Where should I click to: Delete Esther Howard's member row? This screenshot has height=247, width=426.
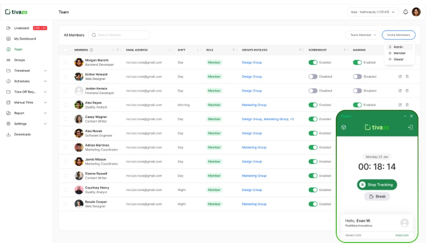(x=407, y=76)
